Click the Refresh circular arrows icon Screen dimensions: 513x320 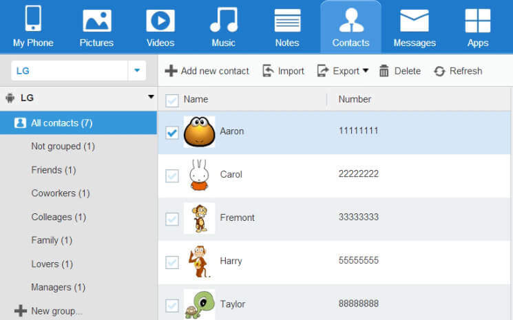pos(439,71)
